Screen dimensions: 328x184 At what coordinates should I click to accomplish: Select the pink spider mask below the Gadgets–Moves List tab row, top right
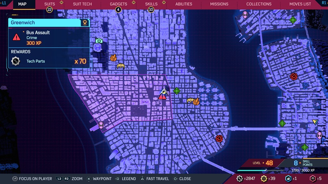click(x=245, y=14)
